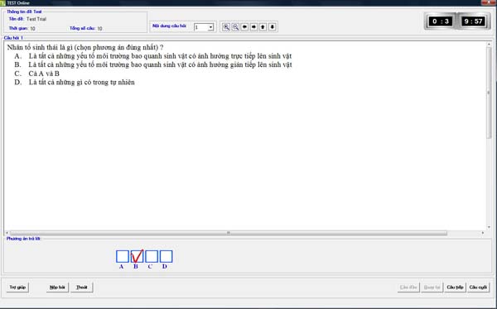Click the right arrow toolbar icon
This screenshot has width=497, height=309.
click(253, 27)
